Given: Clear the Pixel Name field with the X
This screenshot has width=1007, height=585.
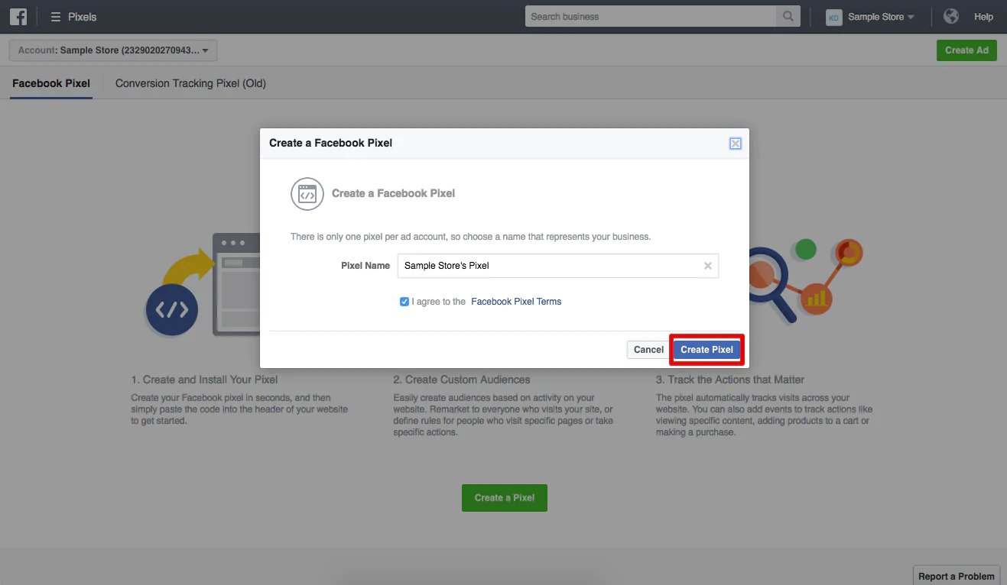Looking at the screenshot, I should point(708,266).
